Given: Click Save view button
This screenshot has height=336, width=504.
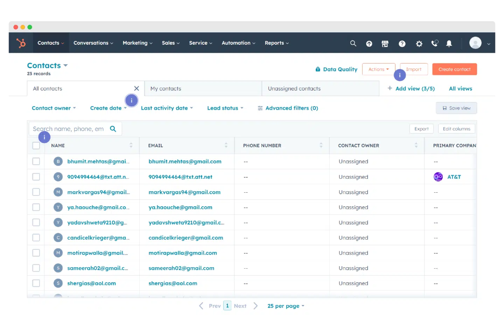Looking at the screenshot, I should (x=456, y=108).
